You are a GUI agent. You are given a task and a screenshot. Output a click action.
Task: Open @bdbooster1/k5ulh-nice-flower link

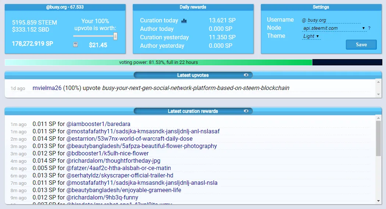107,154
